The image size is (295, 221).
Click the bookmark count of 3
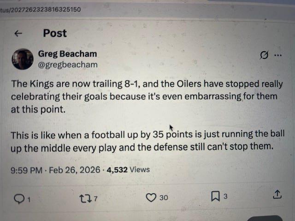tap(226, 197)
